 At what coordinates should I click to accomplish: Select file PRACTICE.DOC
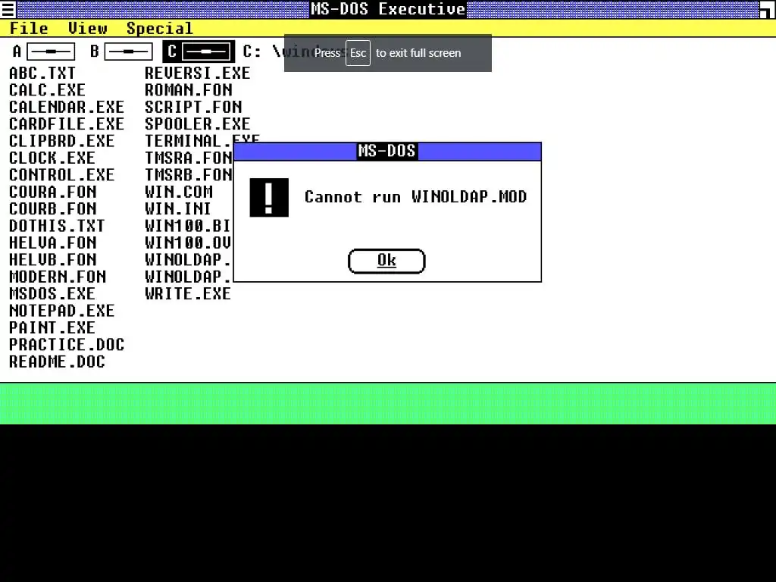[x=67, y=345]
